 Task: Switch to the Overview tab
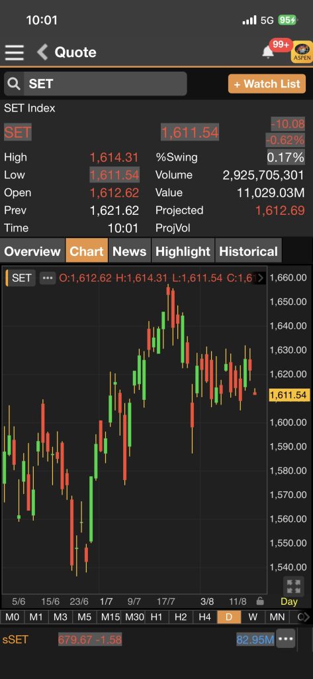coord(32,251)
